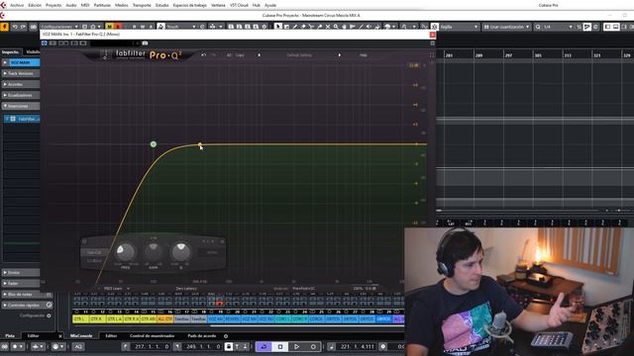Open the Proyecto menu

click(53, 5)
